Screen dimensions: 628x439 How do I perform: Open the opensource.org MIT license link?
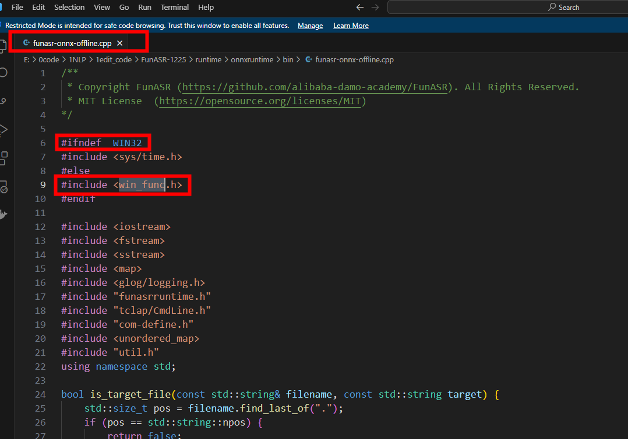coord(260,101)
